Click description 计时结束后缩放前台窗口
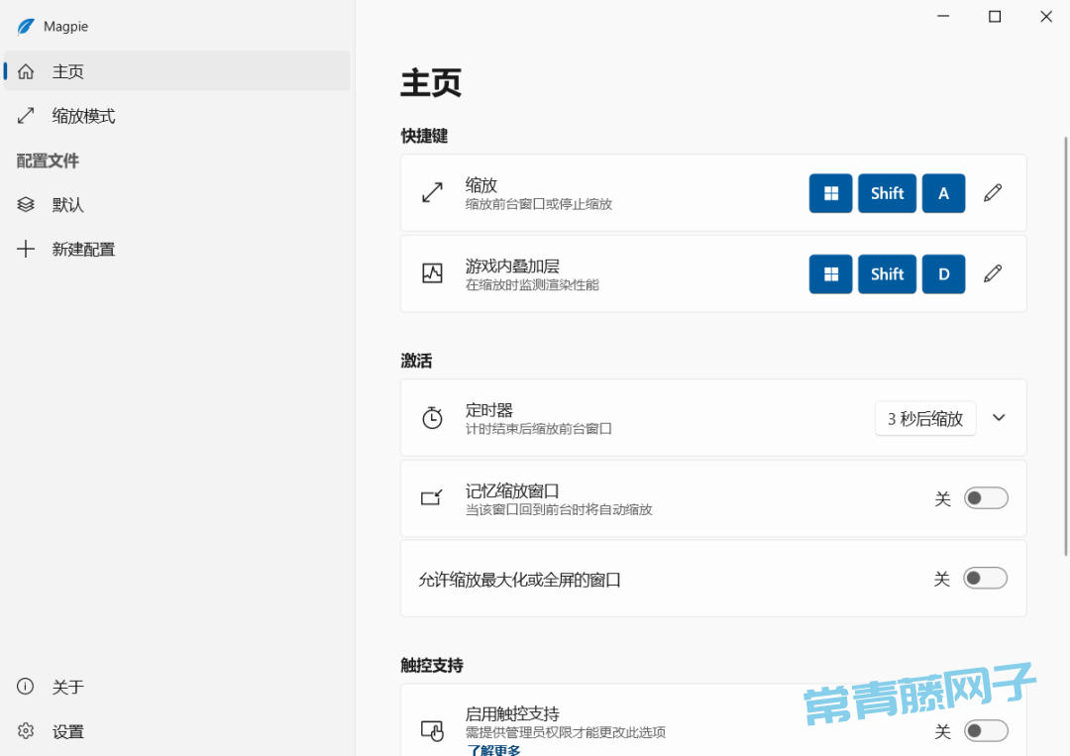1070x756 pixels. [x=538, y=428]
